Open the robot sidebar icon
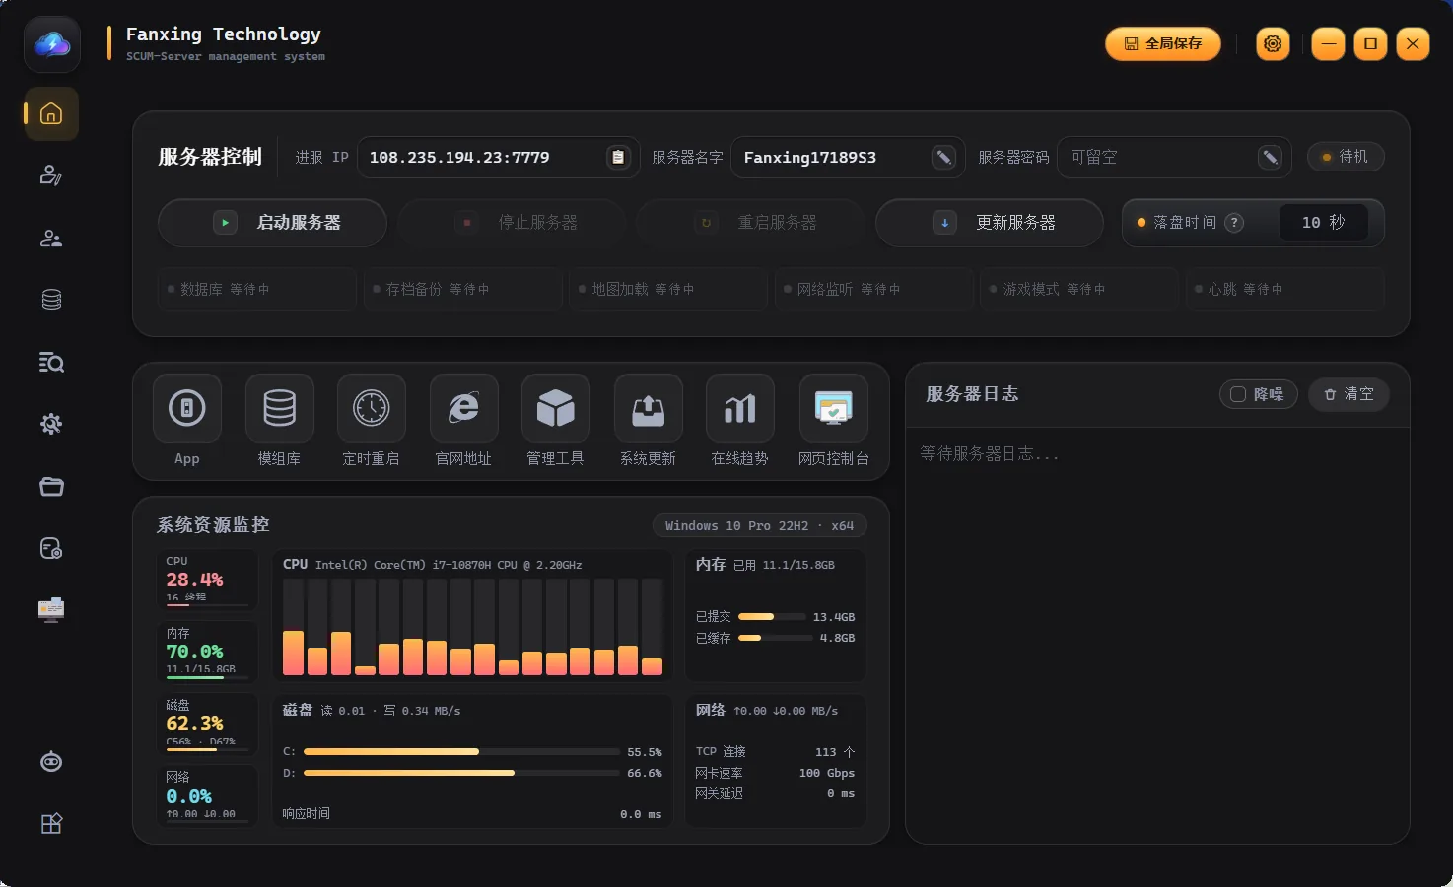The image size is (1453, 887). [x=51, y=761]
